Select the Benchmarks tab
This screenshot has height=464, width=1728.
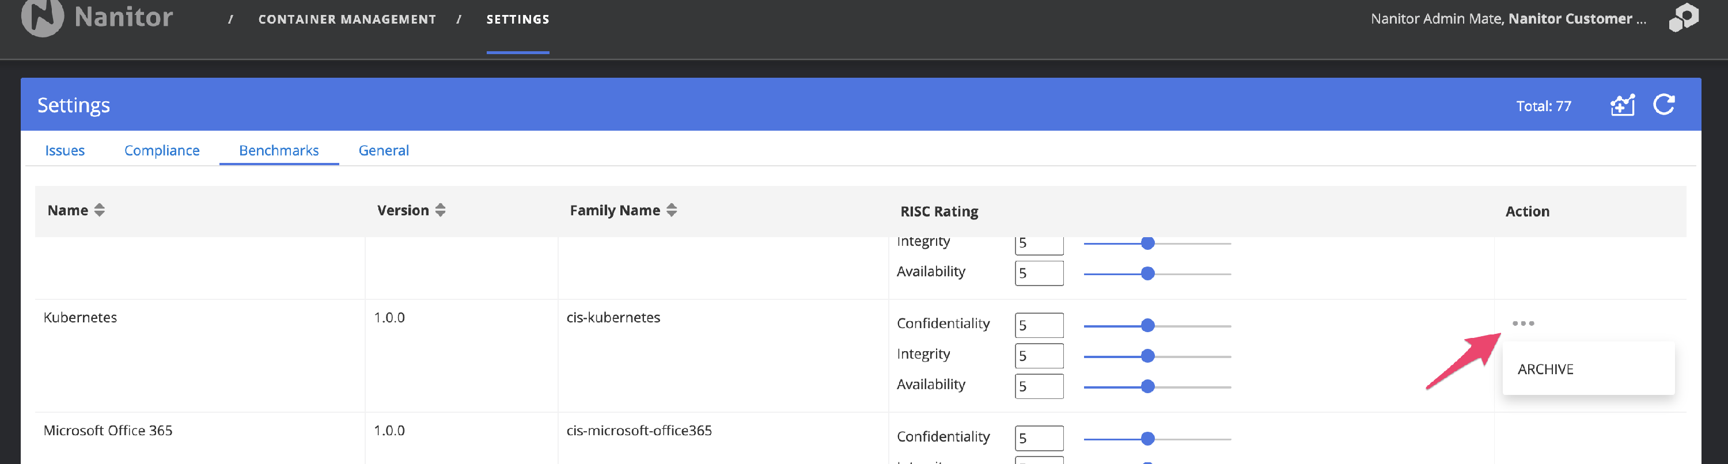tap(278, 151)
